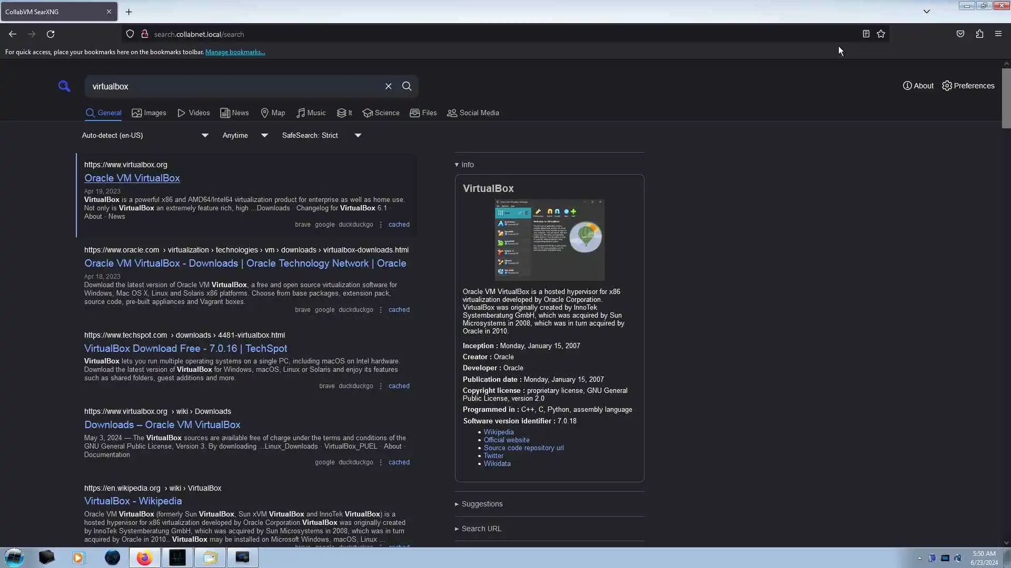Toggle reader view icon in address bar

tap(866, 34)
